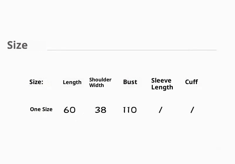Select the "Size:" column label
The height and width of the screenshot is (164, 235).
tap(36, 82)
